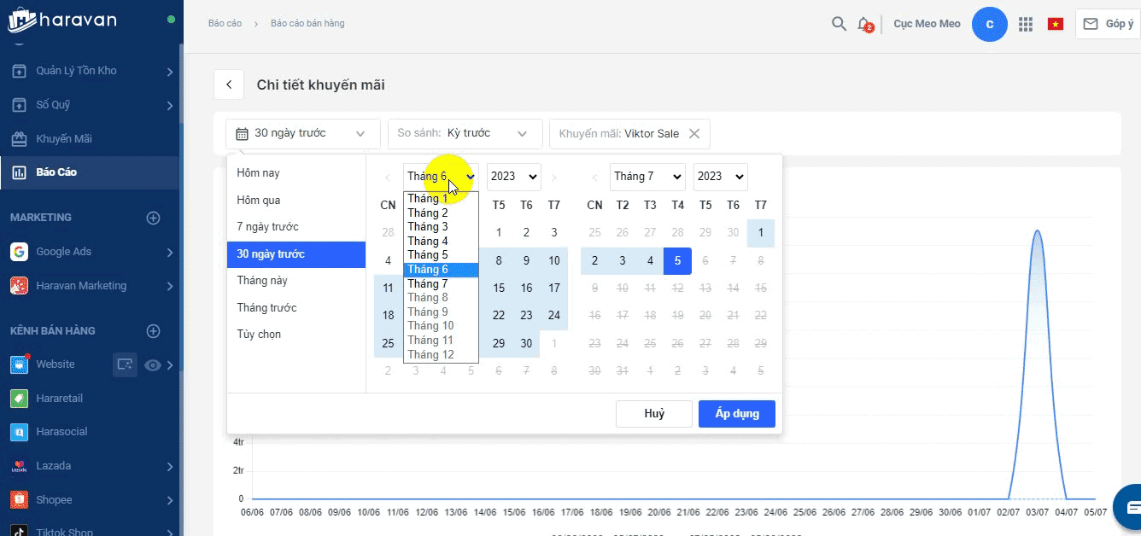Toggle Website visibility eye icon
1141x536 pixels.
point(153,365)
